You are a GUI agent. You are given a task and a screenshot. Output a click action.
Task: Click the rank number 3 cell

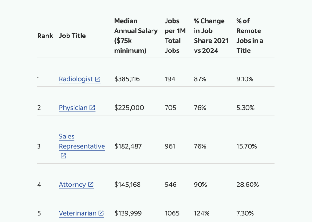point(39,146)
